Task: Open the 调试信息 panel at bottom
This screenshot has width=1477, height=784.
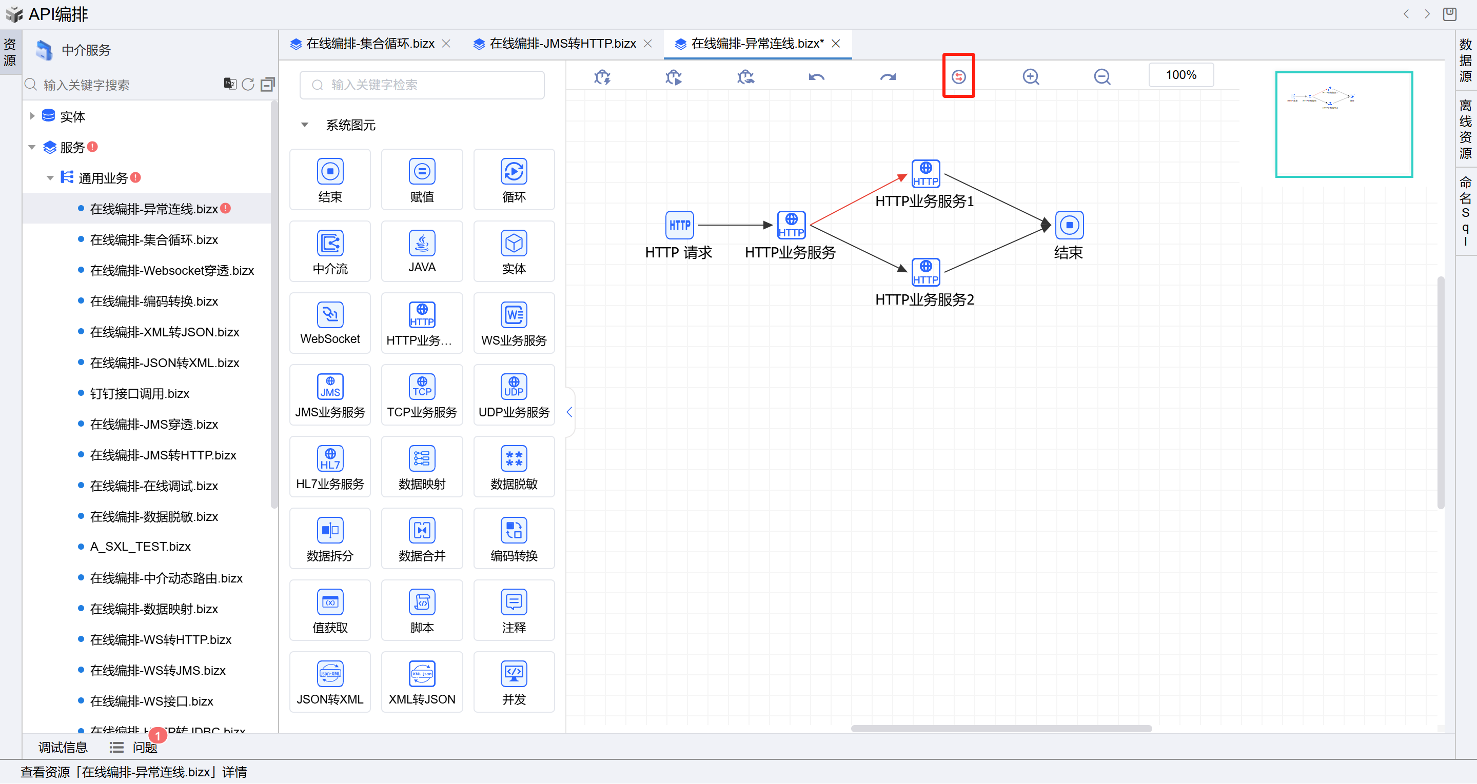Action: point(63,747)
